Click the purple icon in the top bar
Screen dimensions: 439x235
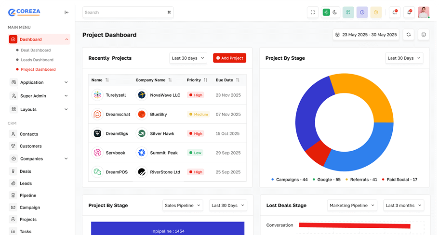362,13
